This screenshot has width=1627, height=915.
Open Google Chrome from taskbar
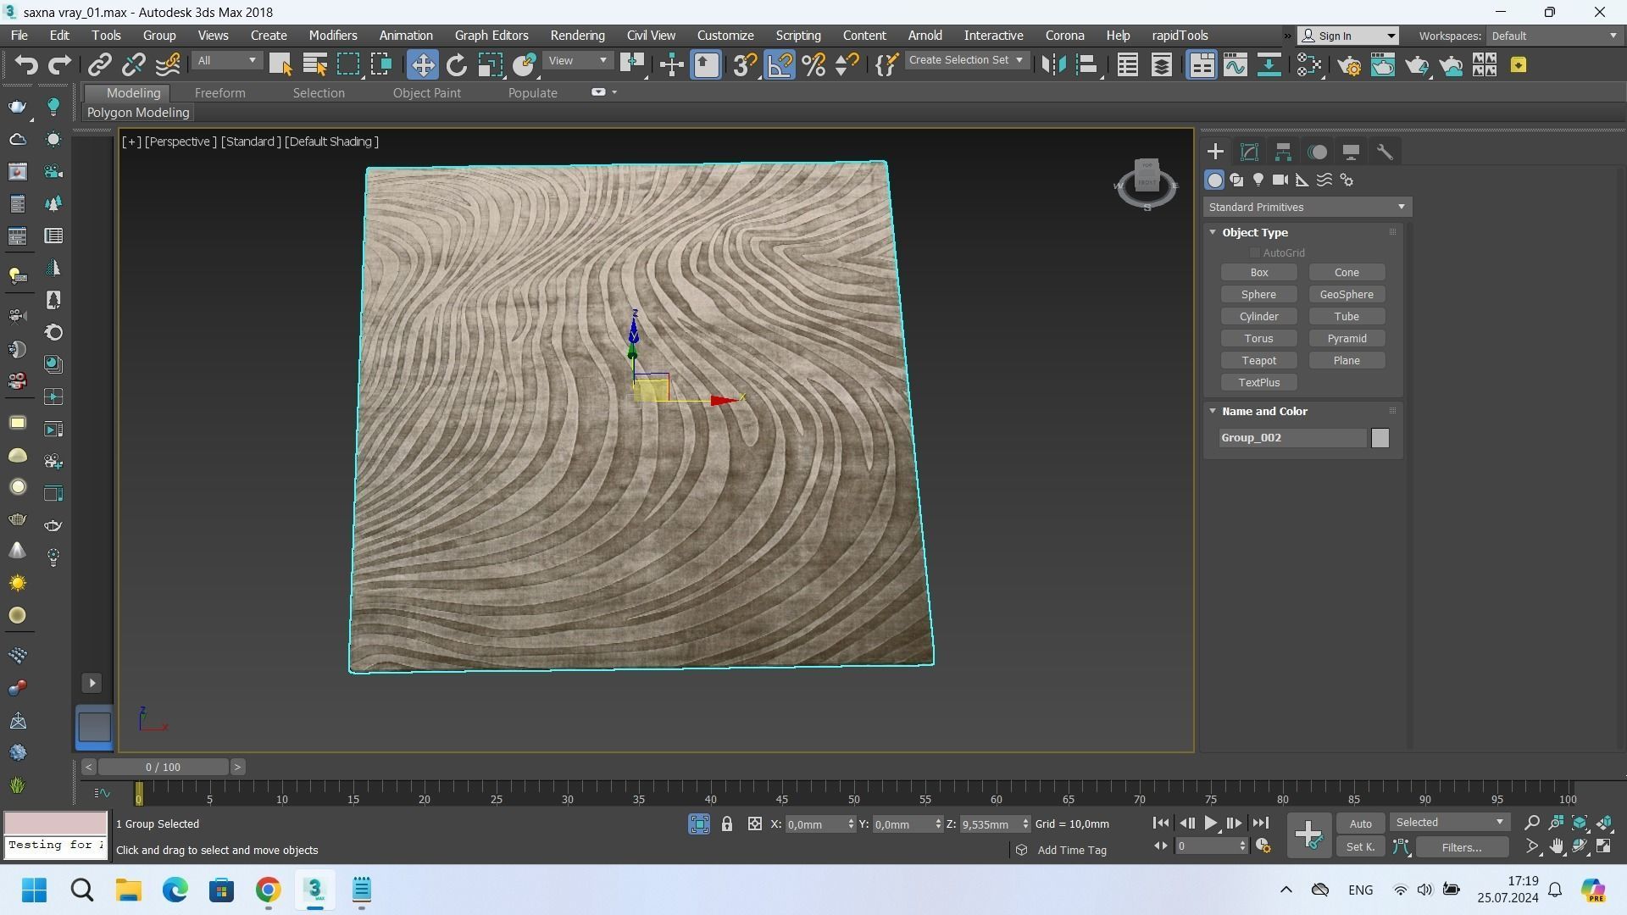coord(268,890)
